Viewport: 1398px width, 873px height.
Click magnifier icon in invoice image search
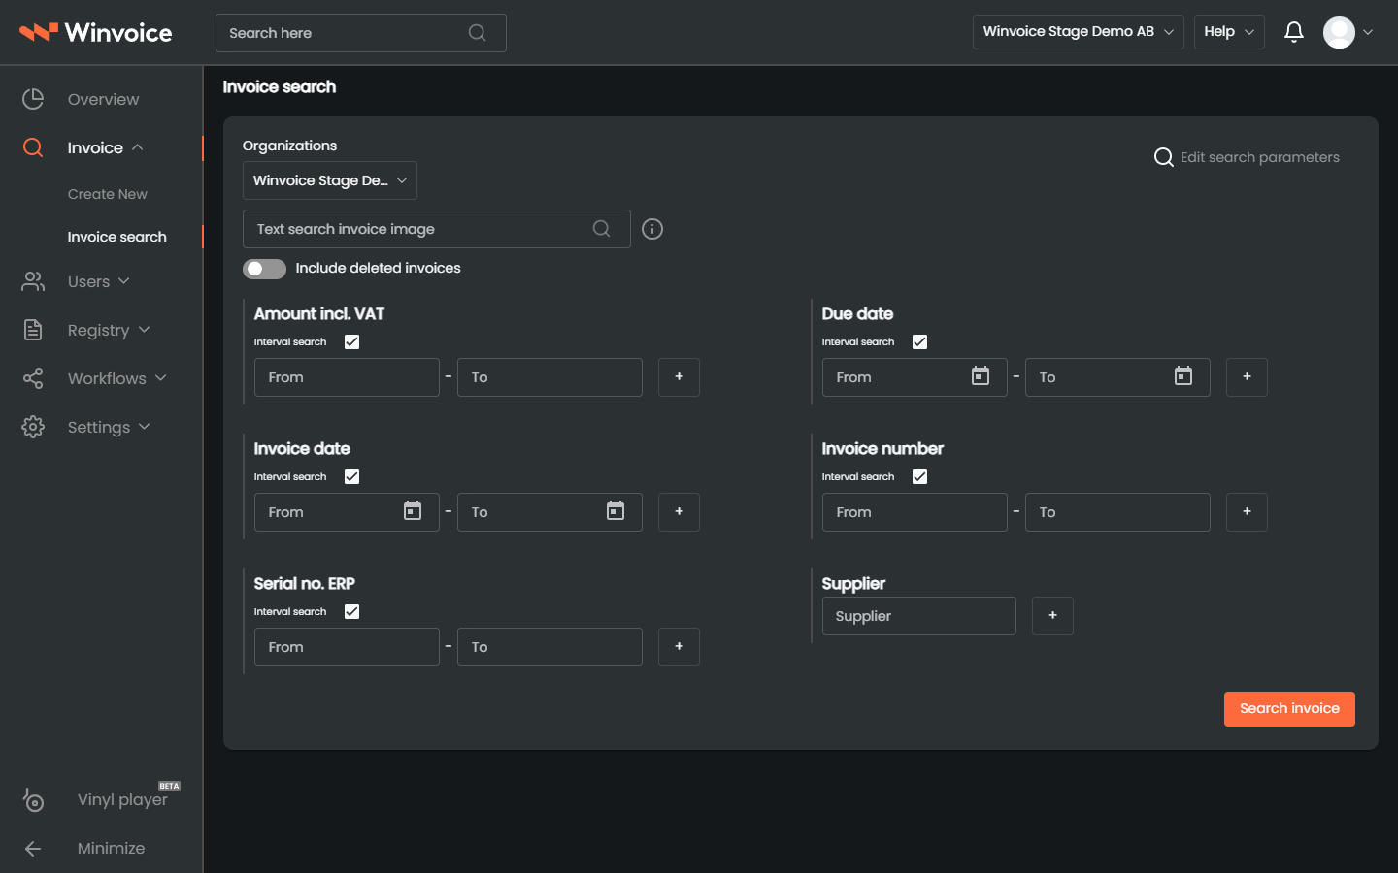[602, 229]
